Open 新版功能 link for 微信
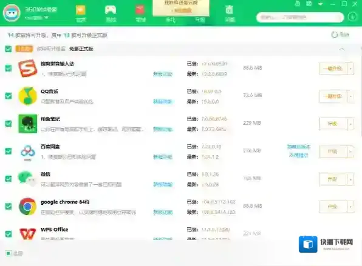 pyautogui.click(x=163, y=184)
